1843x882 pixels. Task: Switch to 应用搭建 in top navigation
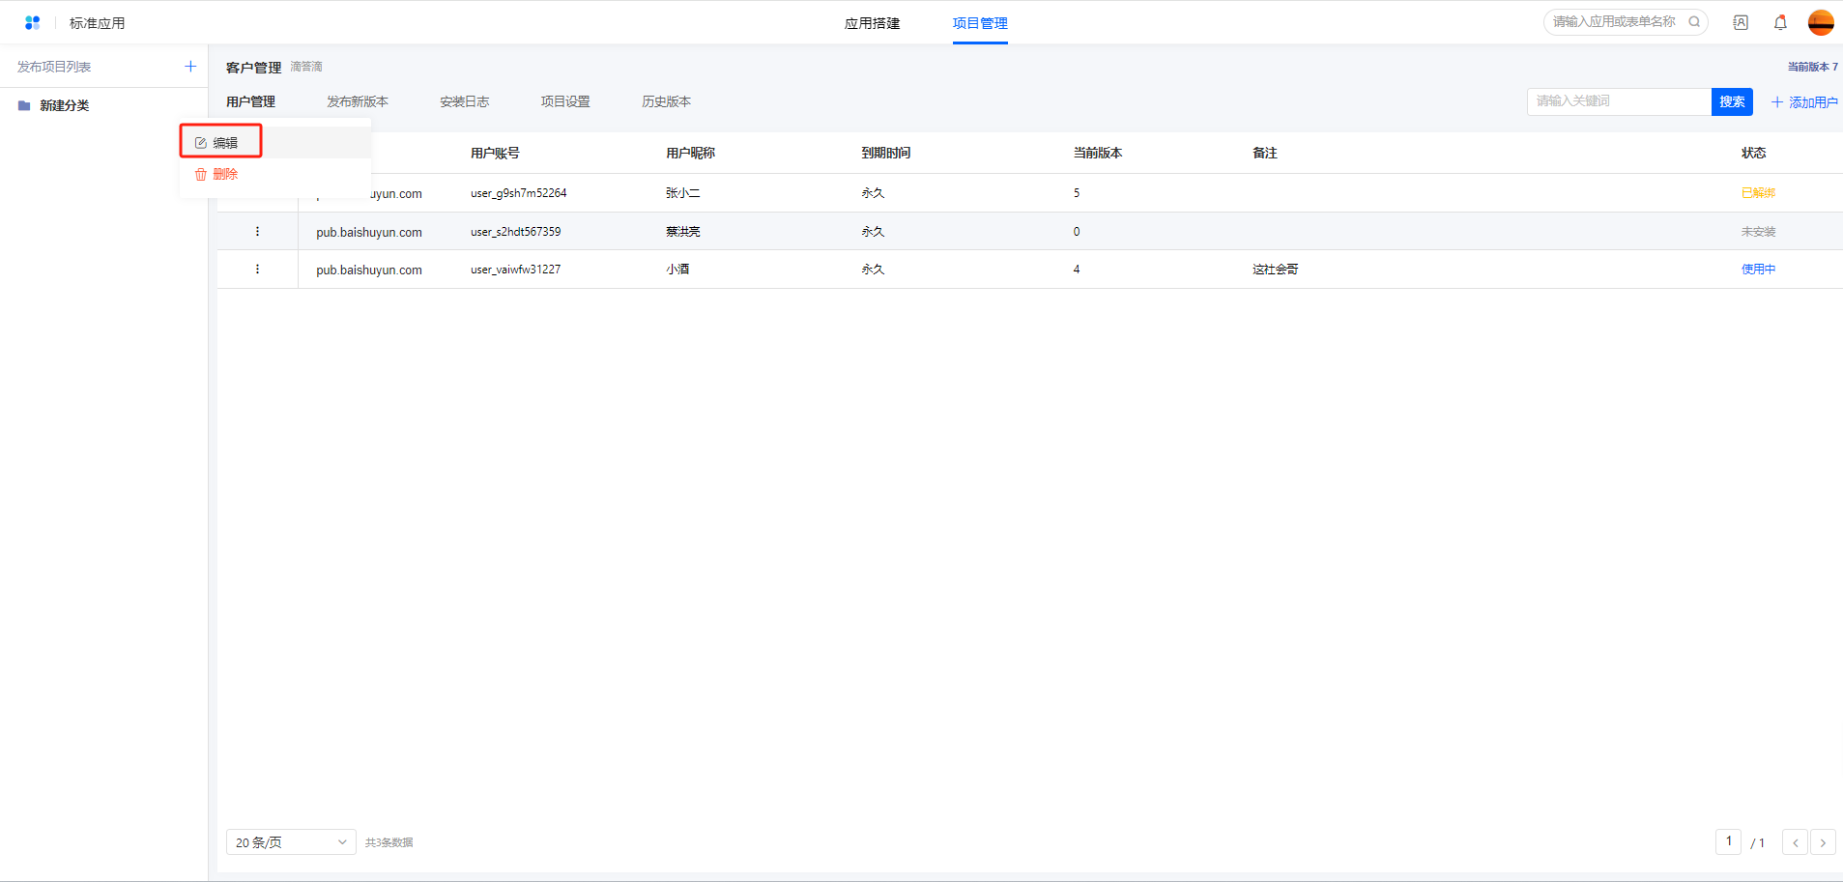(x=872, y=23)
